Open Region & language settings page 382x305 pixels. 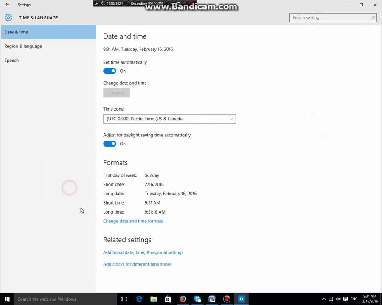coord(48,46)
